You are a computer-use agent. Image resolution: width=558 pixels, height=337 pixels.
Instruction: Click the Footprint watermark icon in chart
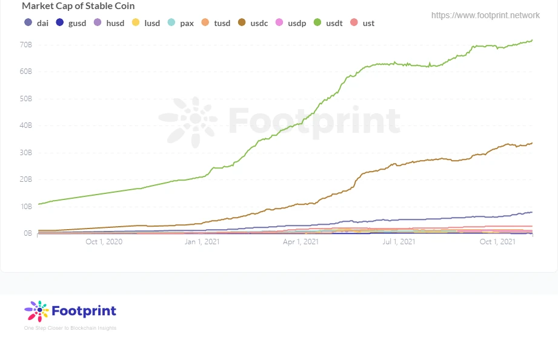tap(188, 122)
